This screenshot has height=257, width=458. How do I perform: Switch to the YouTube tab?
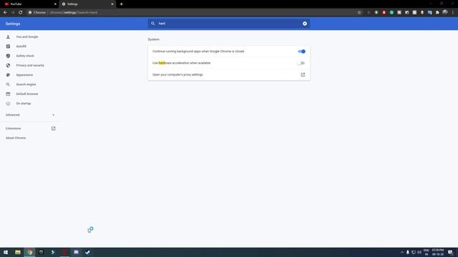click(29, 4)
